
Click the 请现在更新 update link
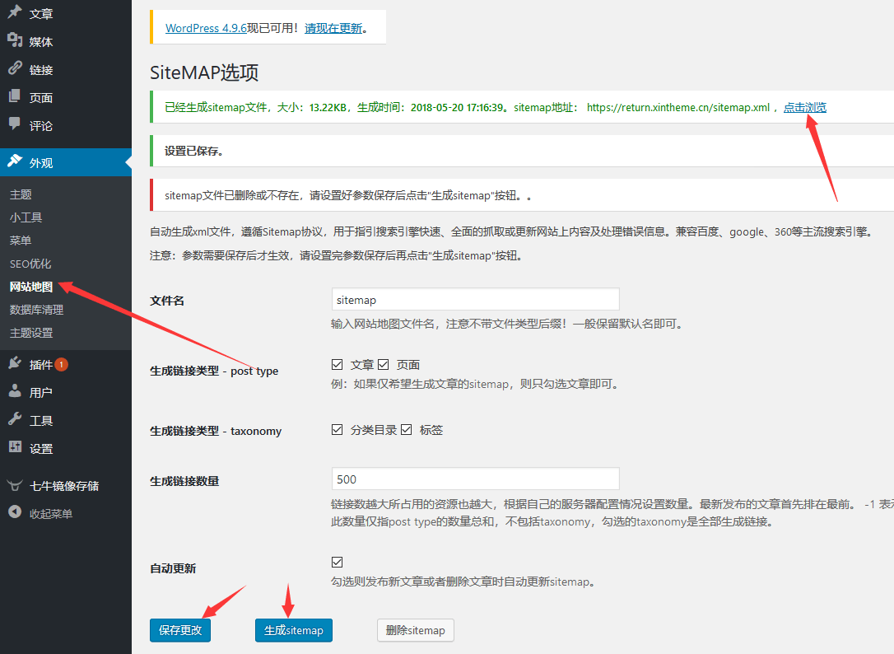click(x=333, y=27)
